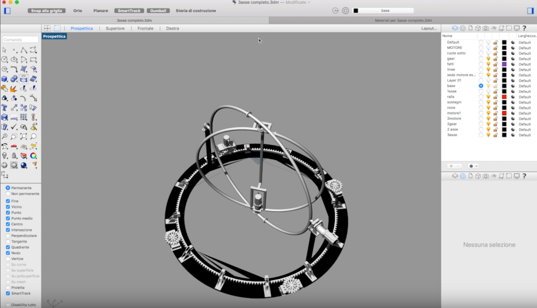
Task: Hide the gear layer using its bulb
Action: pyautogui.click(x=488, y=59)
